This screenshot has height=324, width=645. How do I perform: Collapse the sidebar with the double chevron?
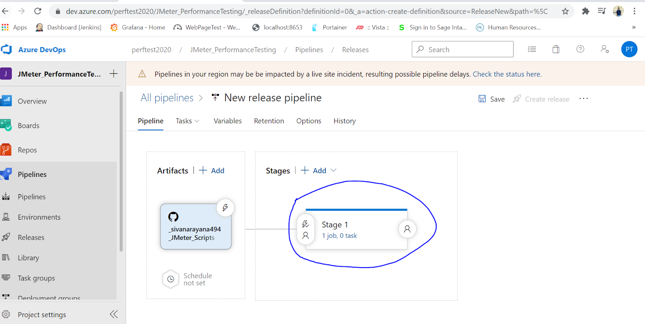tap(114, 314)
